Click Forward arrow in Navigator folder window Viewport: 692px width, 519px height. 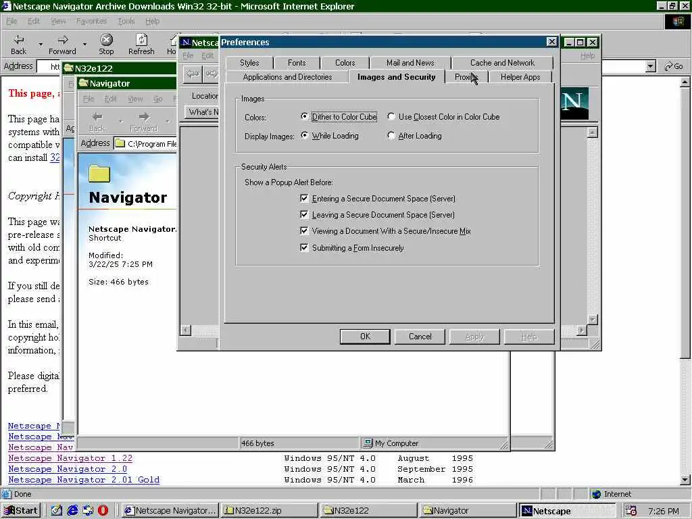click(x=144, y=117)
